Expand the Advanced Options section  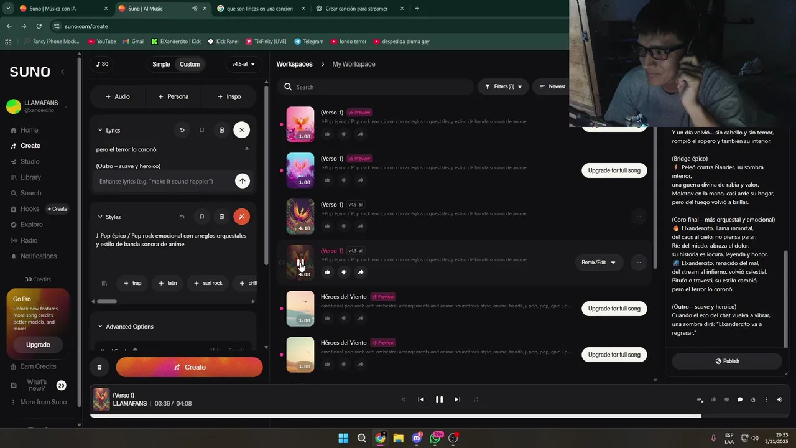coord(125,327)
